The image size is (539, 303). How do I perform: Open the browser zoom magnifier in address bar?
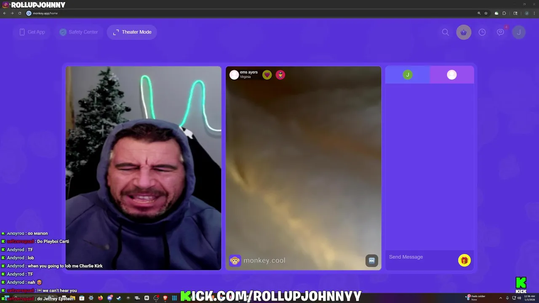(x=479, y=13)
